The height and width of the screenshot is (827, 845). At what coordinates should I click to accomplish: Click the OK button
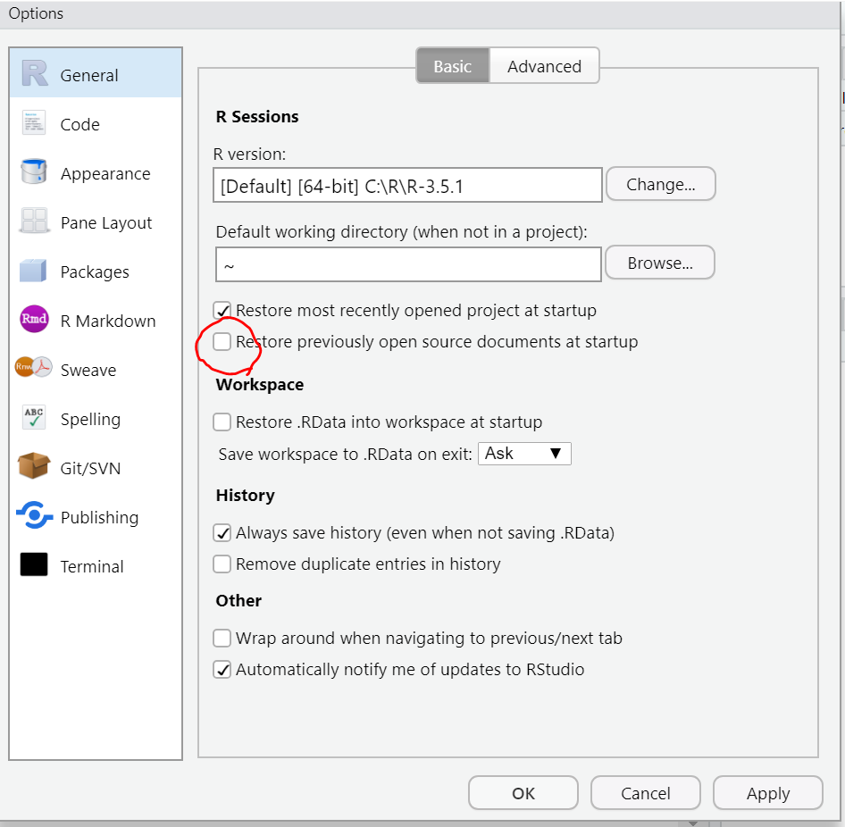coord(523,793)
